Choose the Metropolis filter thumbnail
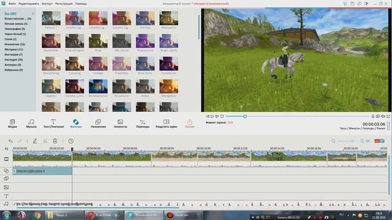This screenshot has height=220, width=392. [x=169, y=18]
